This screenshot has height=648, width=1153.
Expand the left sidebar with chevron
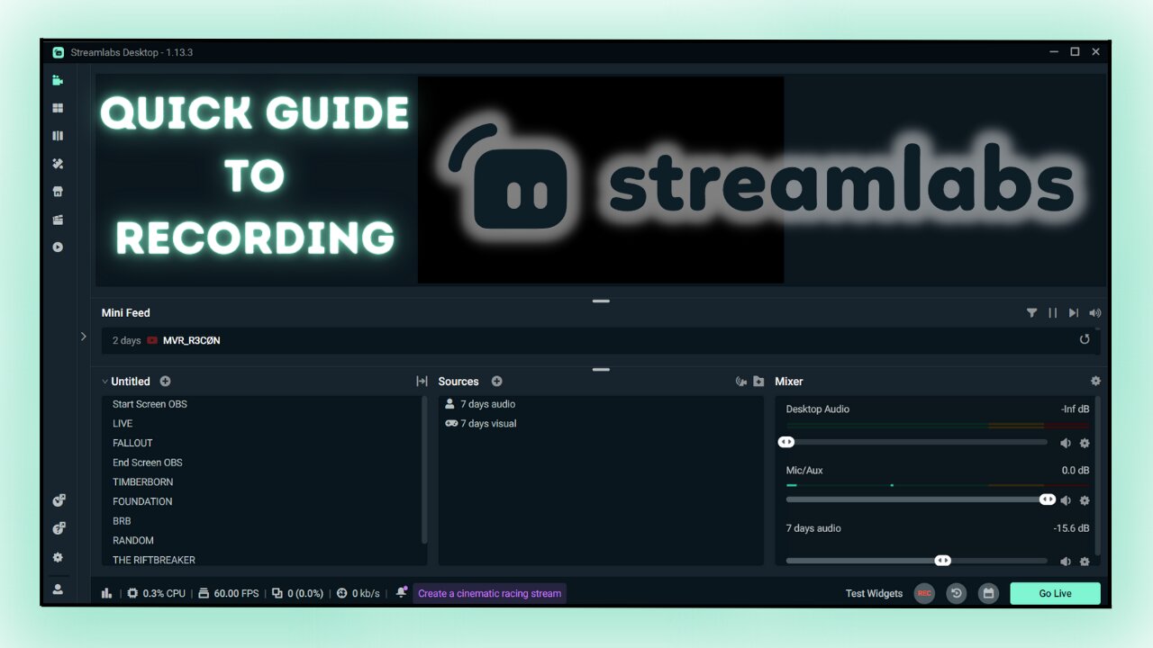tap(83, 337)
